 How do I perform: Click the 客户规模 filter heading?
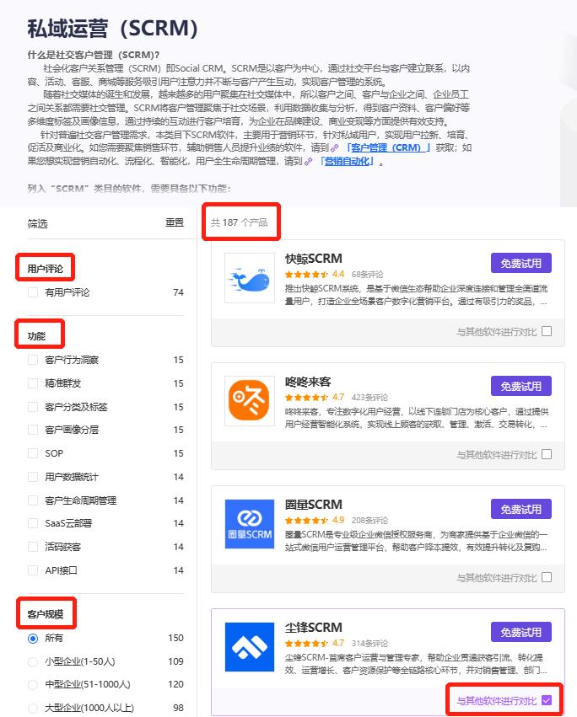[x=46, y=614]
